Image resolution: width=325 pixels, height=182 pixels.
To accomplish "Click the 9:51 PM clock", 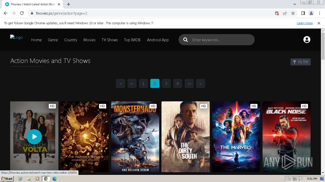I will 312,179.
